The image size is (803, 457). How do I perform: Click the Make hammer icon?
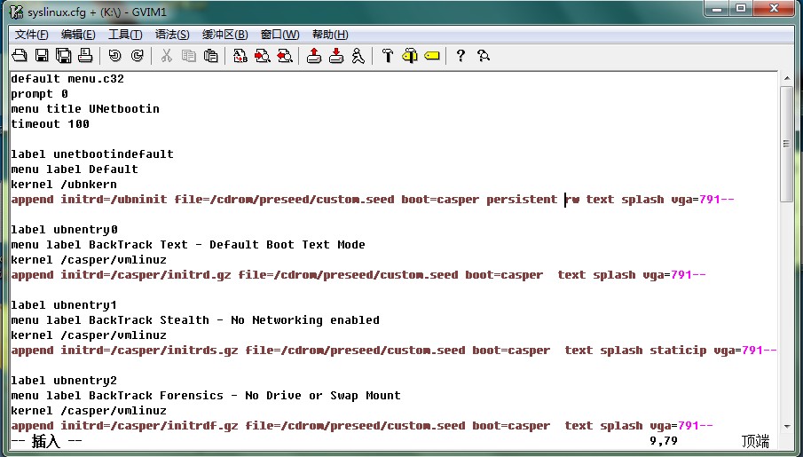click(388, 55)
